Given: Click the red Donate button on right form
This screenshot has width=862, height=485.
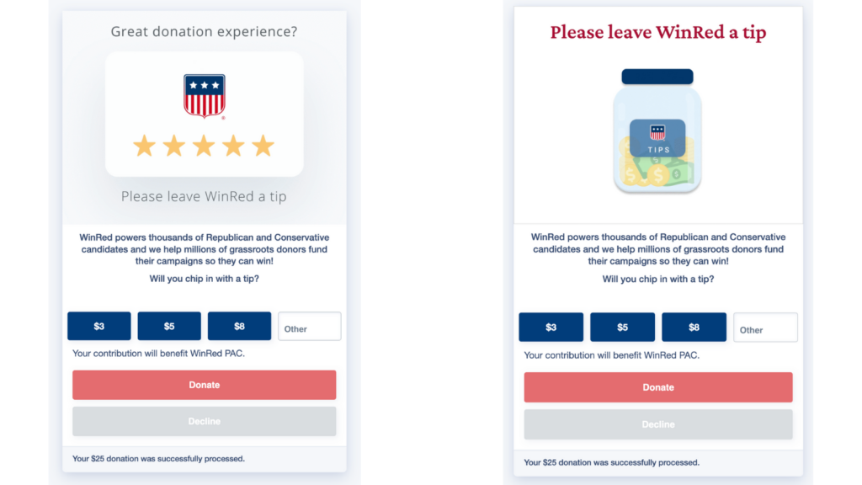Looking at the screenshot, I should click(x=658, y=387).
